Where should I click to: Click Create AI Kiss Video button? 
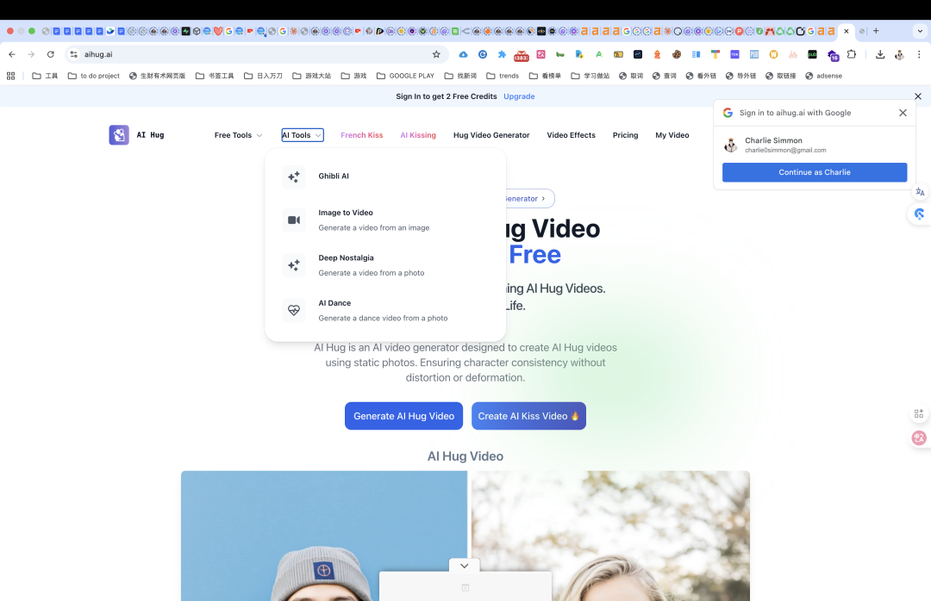click(x=528, y=416)
